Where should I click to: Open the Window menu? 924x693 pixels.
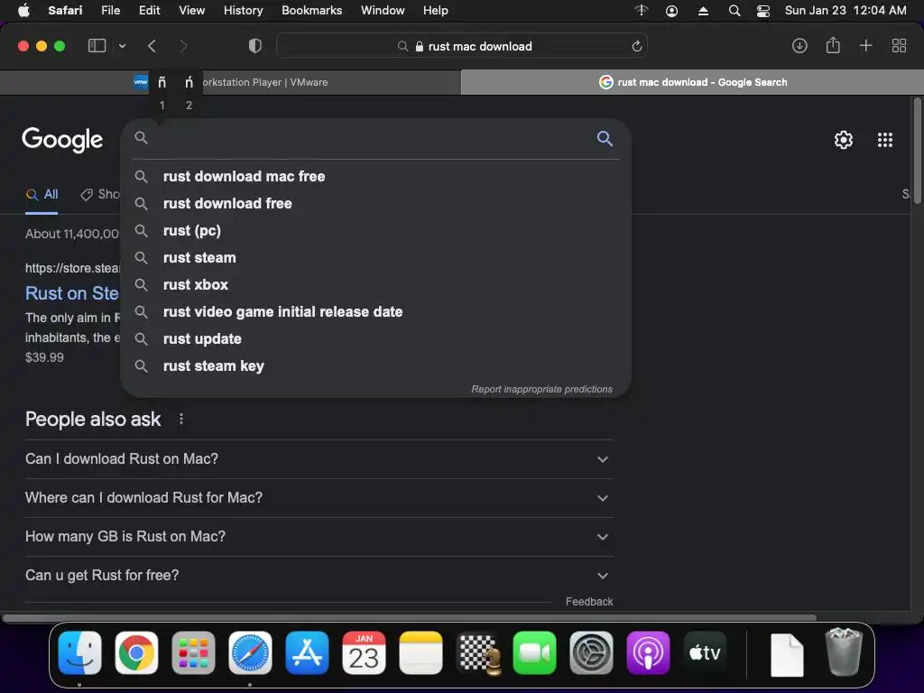click(x=383, y=11)
